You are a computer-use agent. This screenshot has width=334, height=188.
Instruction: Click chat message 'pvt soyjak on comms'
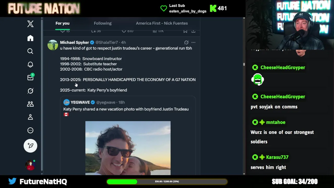(274, 107)
